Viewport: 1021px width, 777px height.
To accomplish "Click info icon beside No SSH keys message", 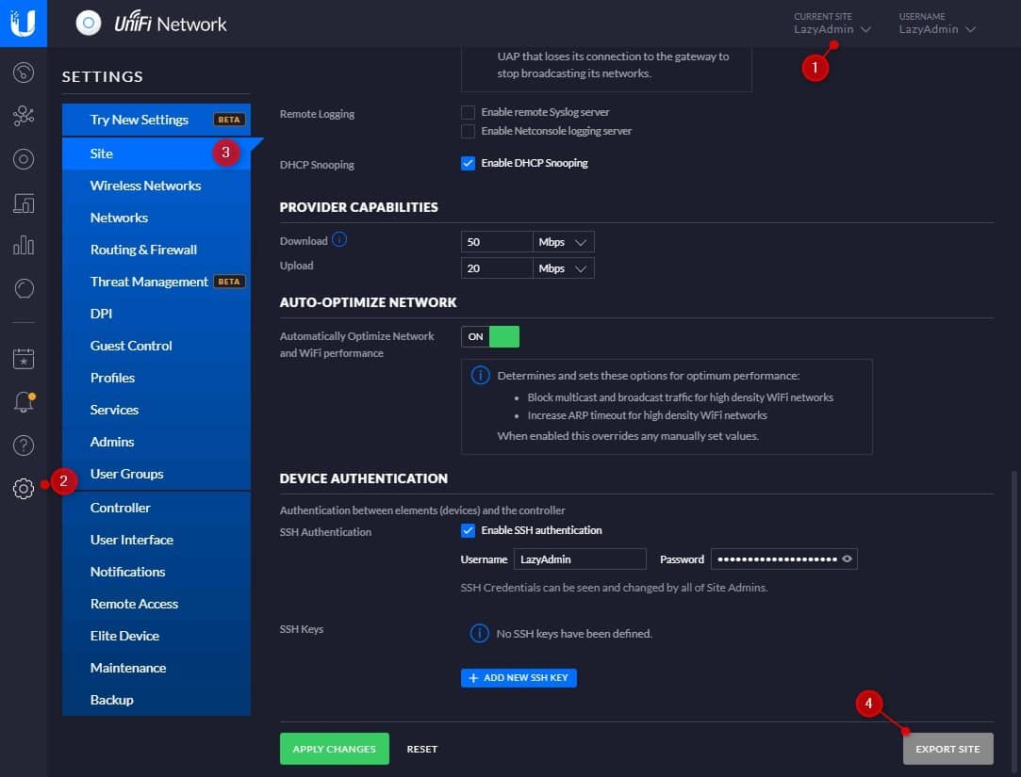I will click(479, 633).
